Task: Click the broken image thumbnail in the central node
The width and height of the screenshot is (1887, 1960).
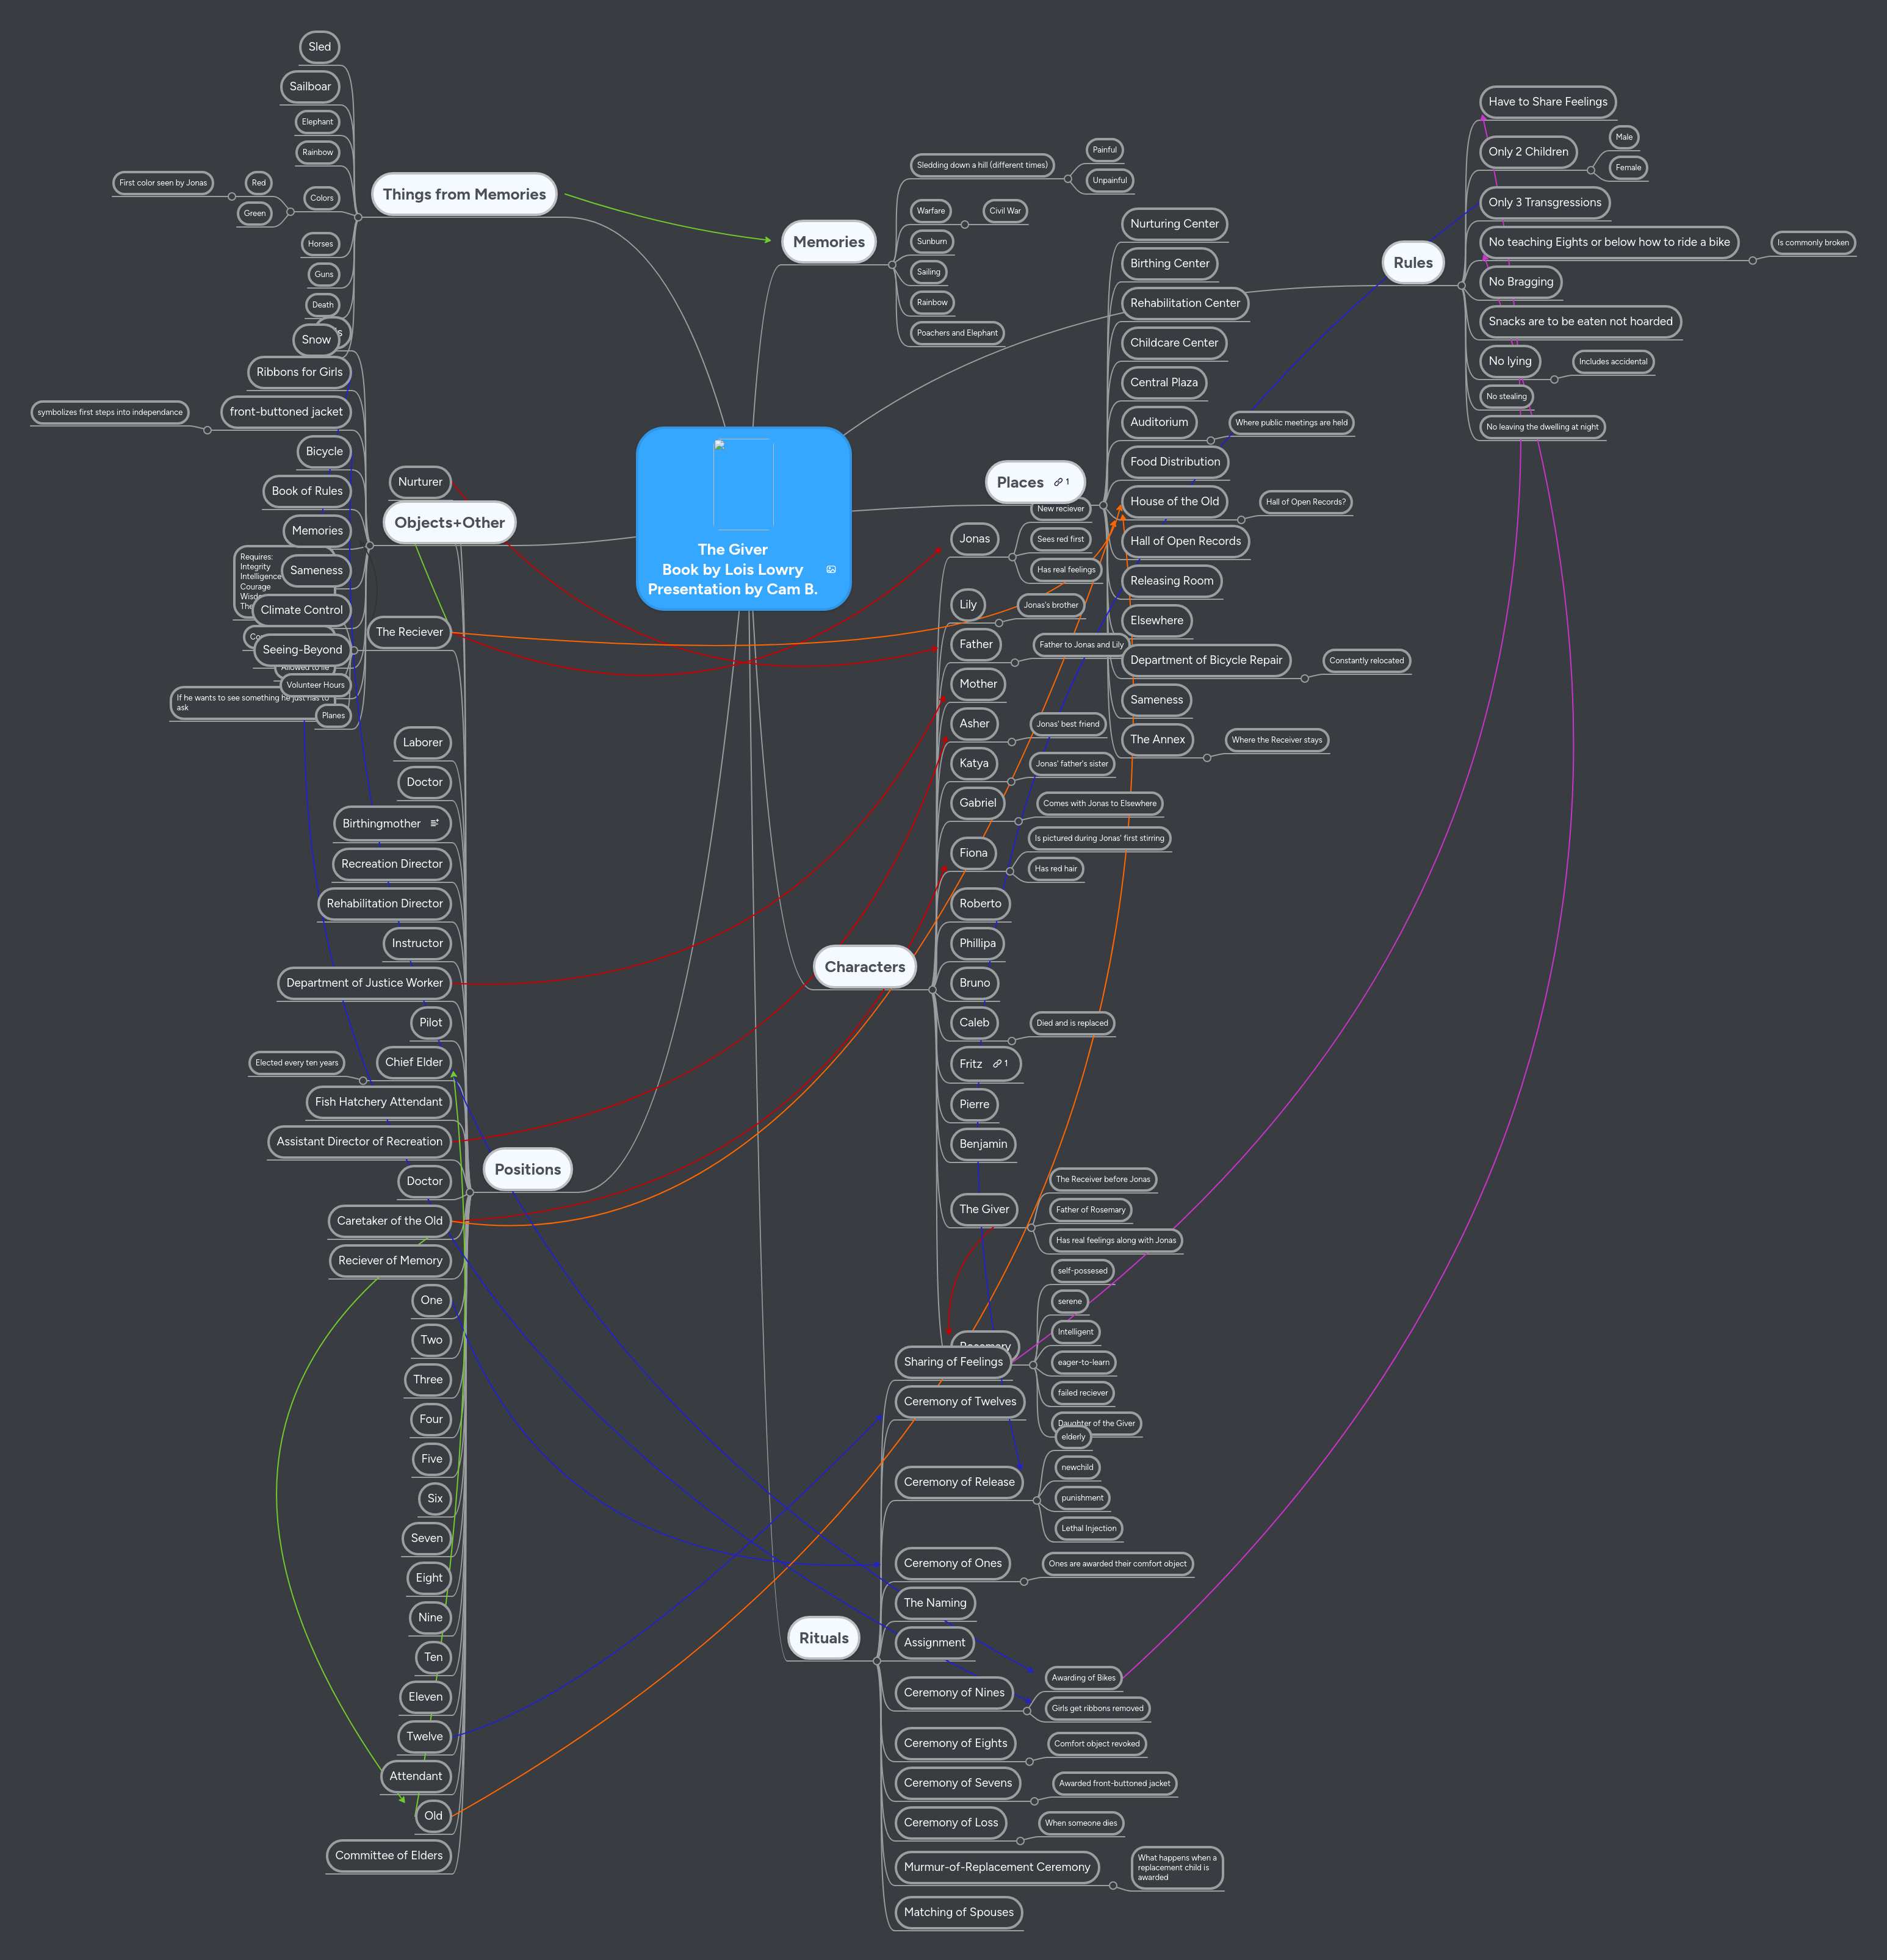Action: [720, 446]
